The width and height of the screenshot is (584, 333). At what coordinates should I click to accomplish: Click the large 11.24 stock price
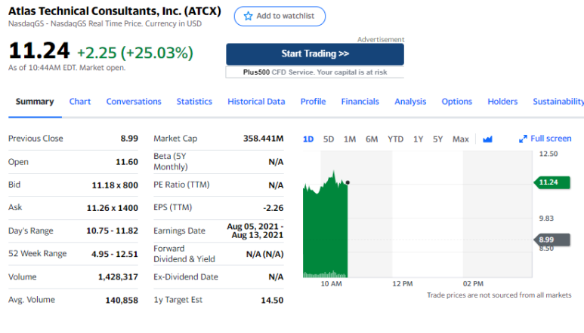point(39,50)
